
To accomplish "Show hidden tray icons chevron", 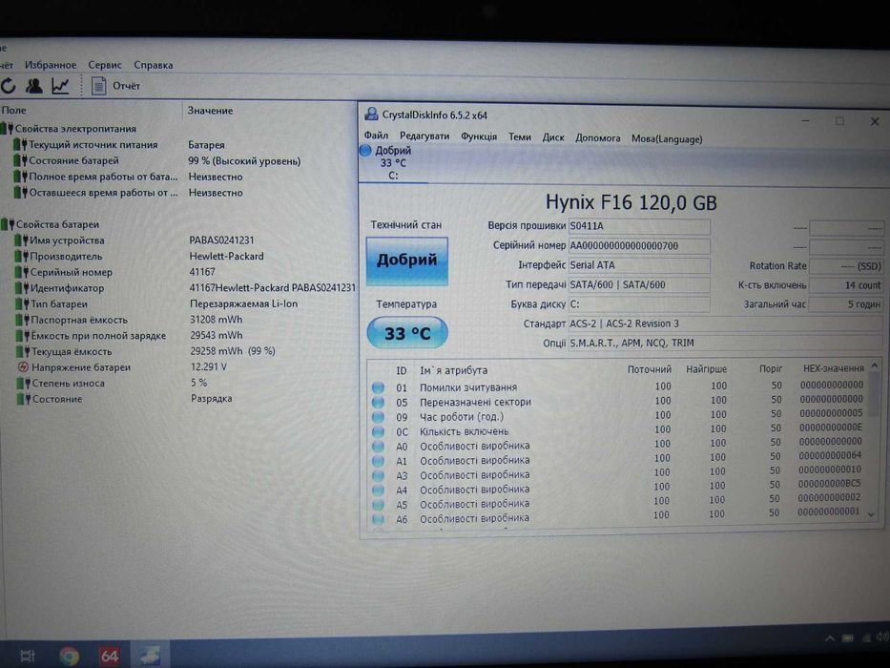I will [x=829, y=638].
